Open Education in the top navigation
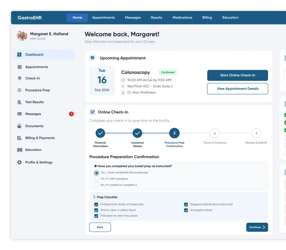The height and width of the screenshot is (250, 286). [230, 18]
